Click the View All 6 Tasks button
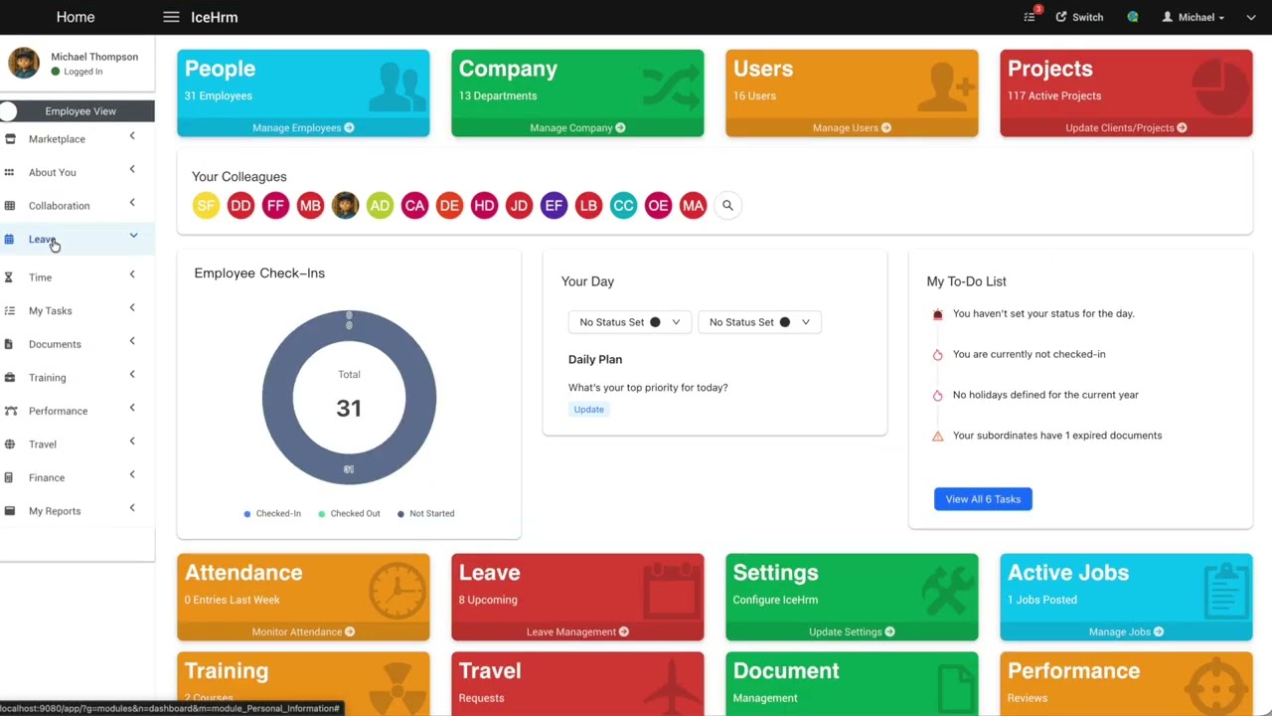This screenshot has height=716, width=1272. coord(983,499)
